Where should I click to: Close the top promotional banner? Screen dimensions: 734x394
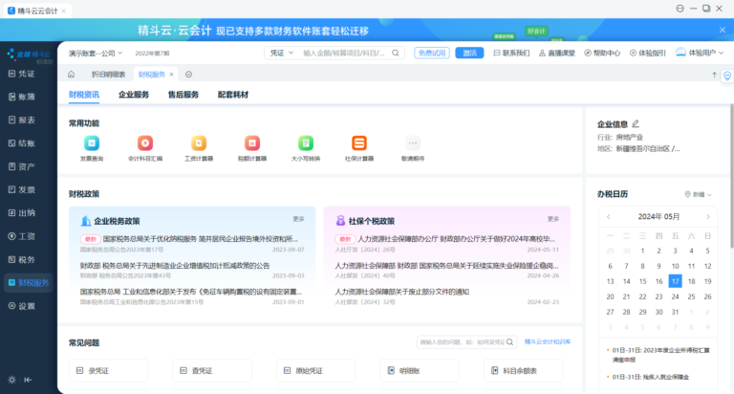pyautogui.click(x=723, y=30)
